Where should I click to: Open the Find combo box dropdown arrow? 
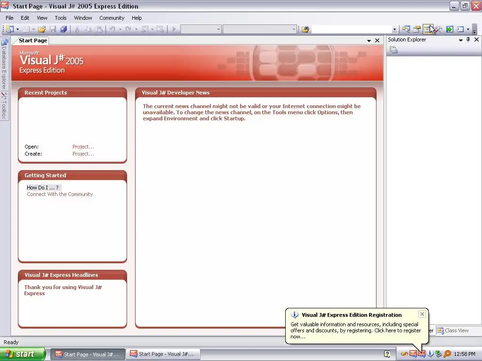pos(394,30)
